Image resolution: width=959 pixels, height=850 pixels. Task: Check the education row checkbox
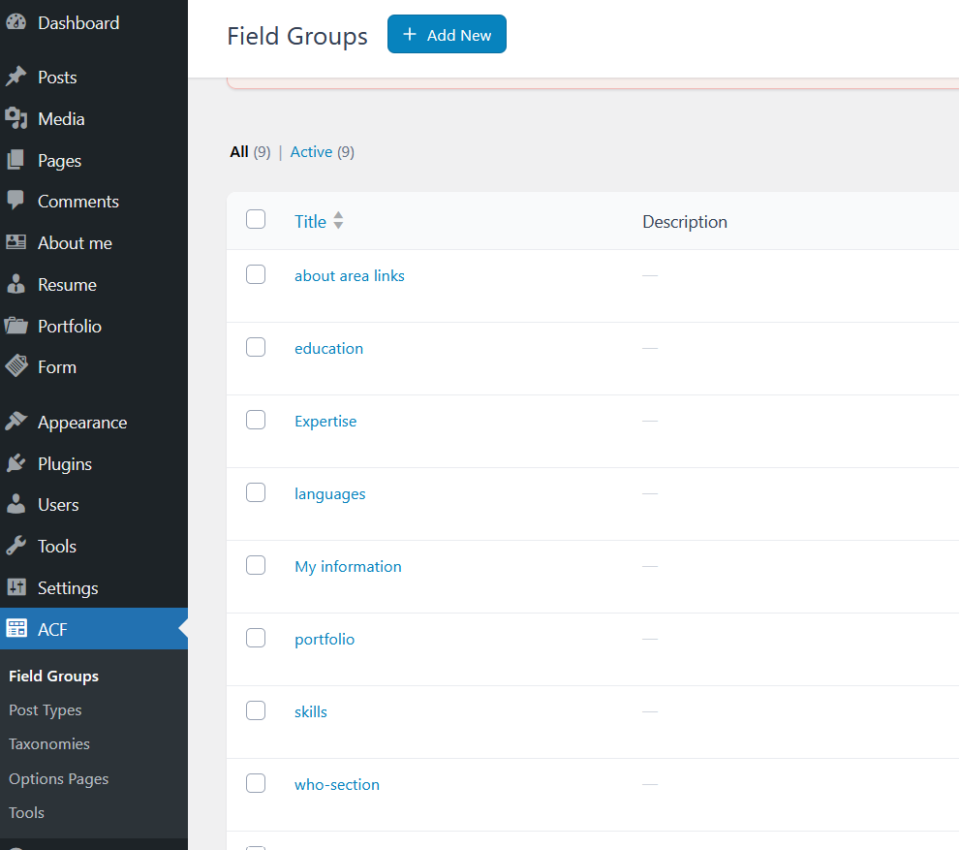(x=256, y=347)
